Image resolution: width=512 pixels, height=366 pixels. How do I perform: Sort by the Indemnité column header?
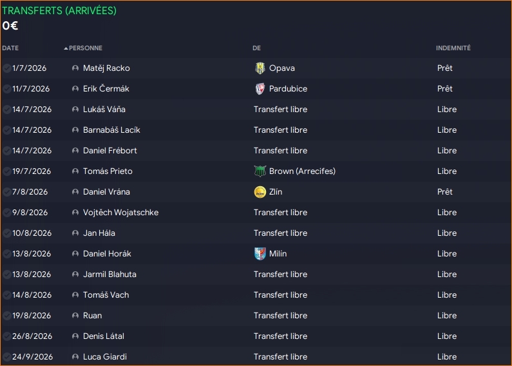coord(453,48)
